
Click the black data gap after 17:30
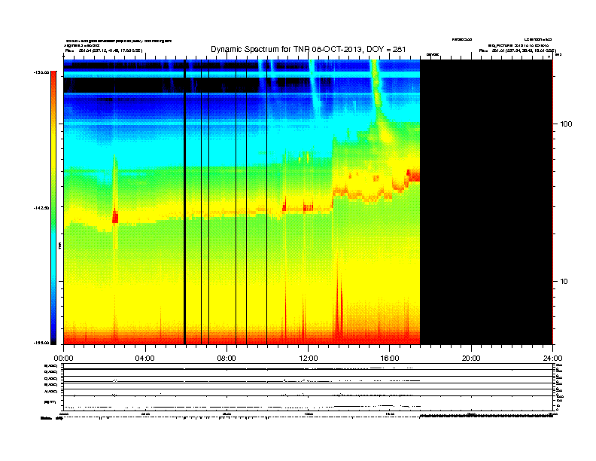pos(486,202)
